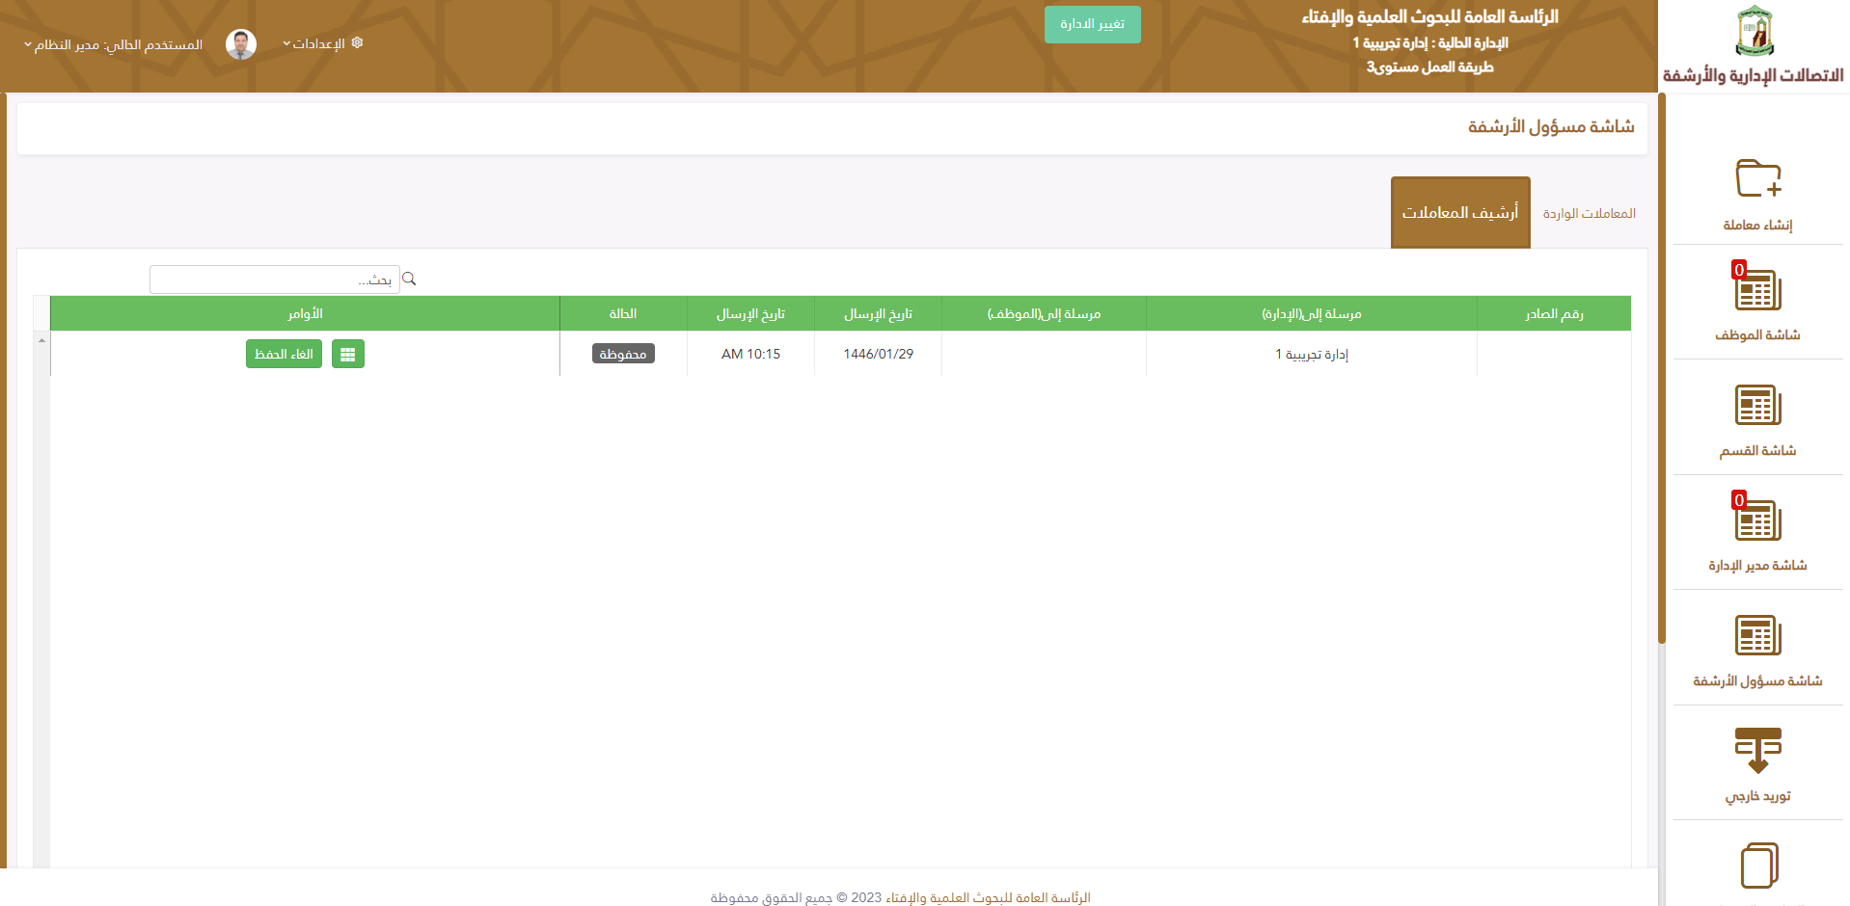
Task: Expand the المستخدم الحالي user dropdown
Action: point(114,45)
